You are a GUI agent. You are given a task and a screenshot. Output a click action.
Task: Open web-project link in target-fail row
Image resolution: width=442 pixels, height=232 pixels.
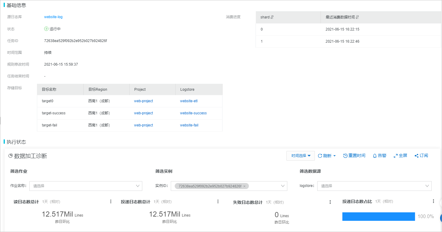[143, 125]
